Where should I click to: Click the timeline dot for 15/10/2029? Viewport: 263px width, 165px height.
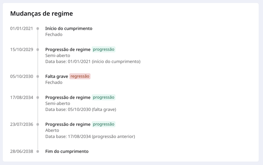(38, 50)
